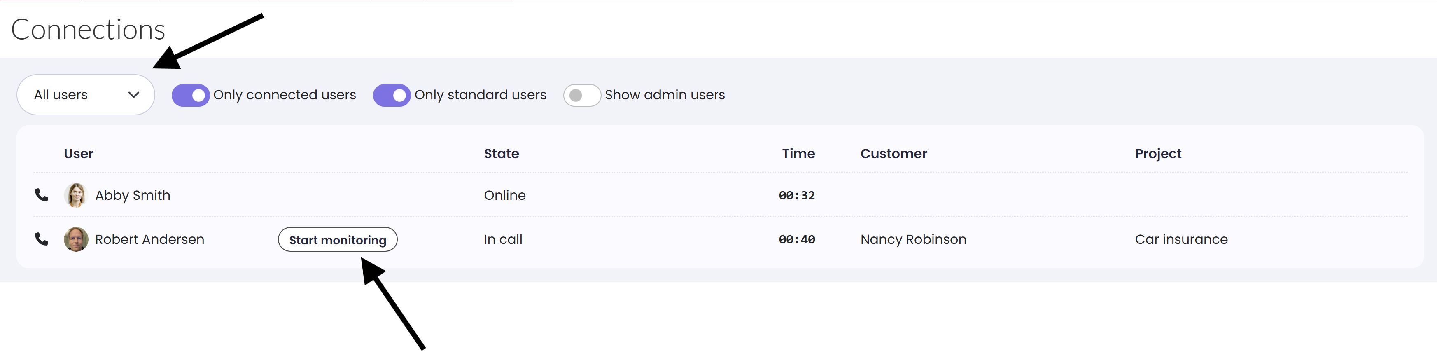Open the All users dropdown
This screenshot has height=351, width=1437.
click(85, 95)
